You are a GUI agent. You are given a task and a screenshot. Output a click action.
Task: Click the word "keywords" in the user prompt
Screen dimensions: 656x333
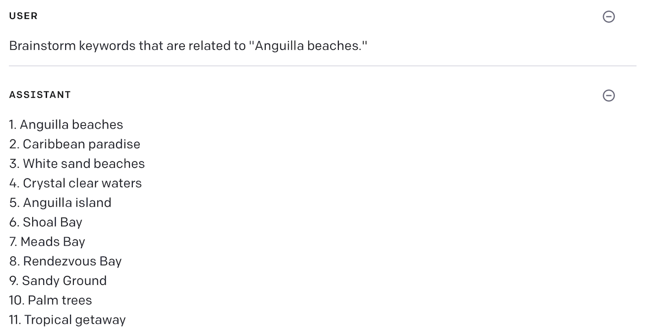107,46
